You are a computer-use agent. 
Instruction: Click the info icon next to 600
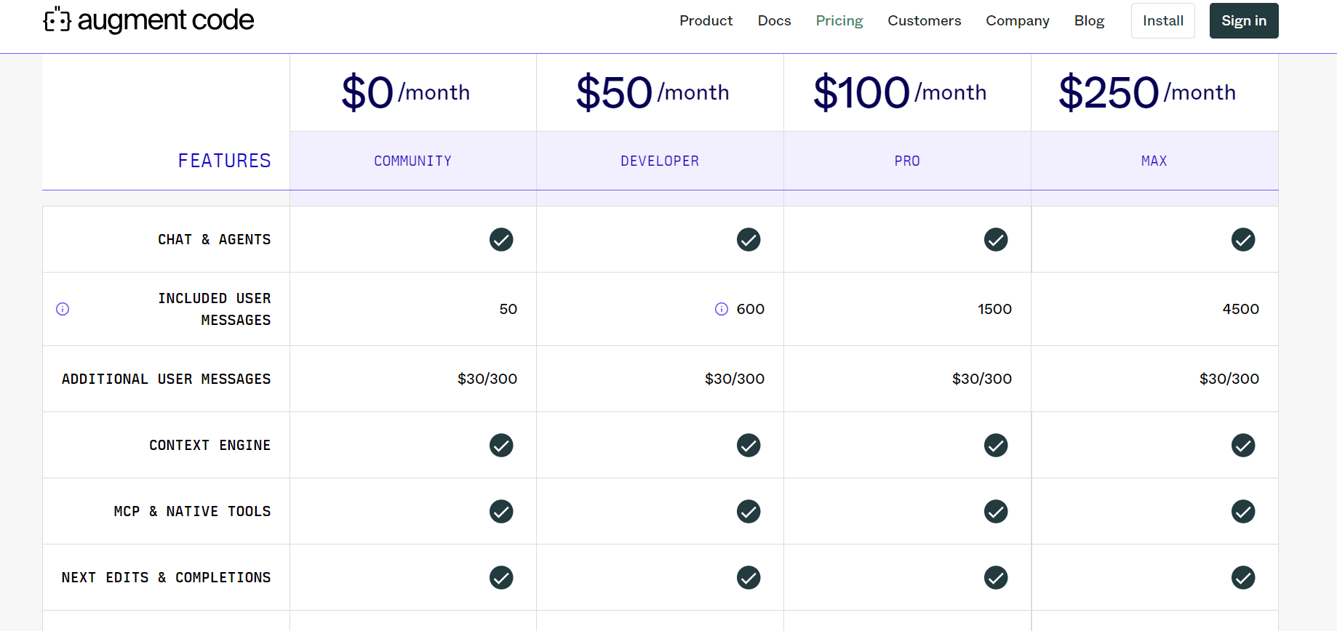722,309
